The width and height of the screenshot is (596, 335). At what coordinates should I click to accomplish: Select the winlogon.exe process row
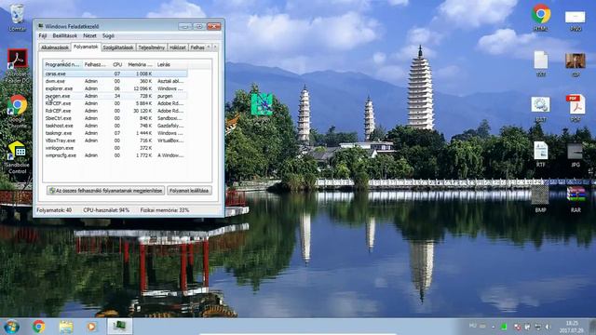point(115,148)
